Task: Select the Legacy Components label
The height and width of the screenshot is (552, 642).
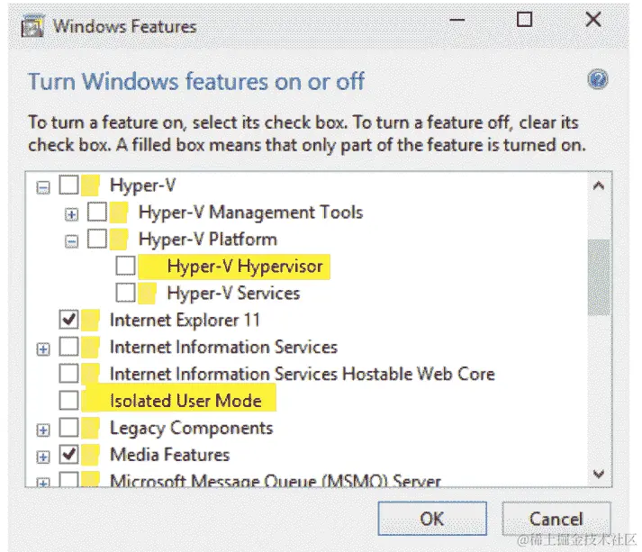Action: pos(191,429)
